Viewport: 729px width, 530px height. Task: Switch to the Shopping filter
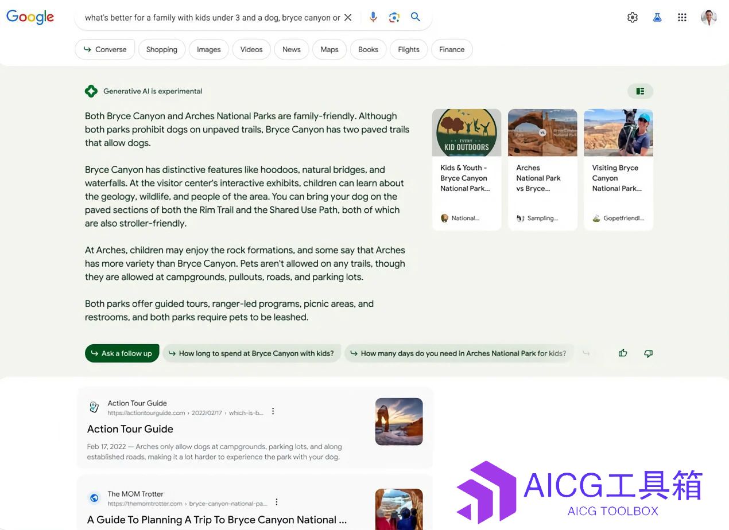(x=162, y=49)
